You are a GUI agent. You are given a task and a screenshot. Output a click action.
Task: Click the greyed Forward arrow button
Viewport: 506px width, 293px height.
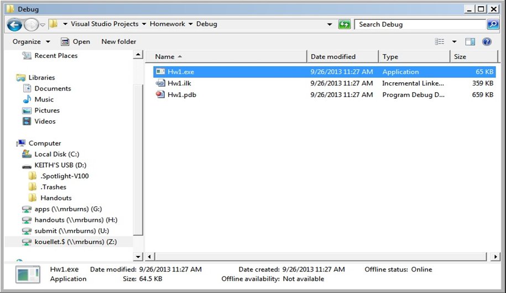tap(31, 24)
